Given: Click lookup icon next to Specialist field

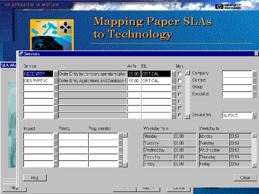Looking at the screenshot, I should [254, 95].
